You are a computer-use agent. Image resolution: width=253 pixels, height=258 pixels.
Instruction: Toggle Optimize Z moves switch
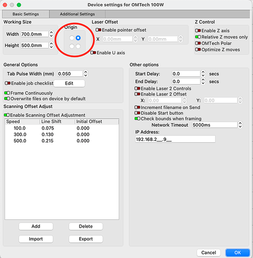198,50
